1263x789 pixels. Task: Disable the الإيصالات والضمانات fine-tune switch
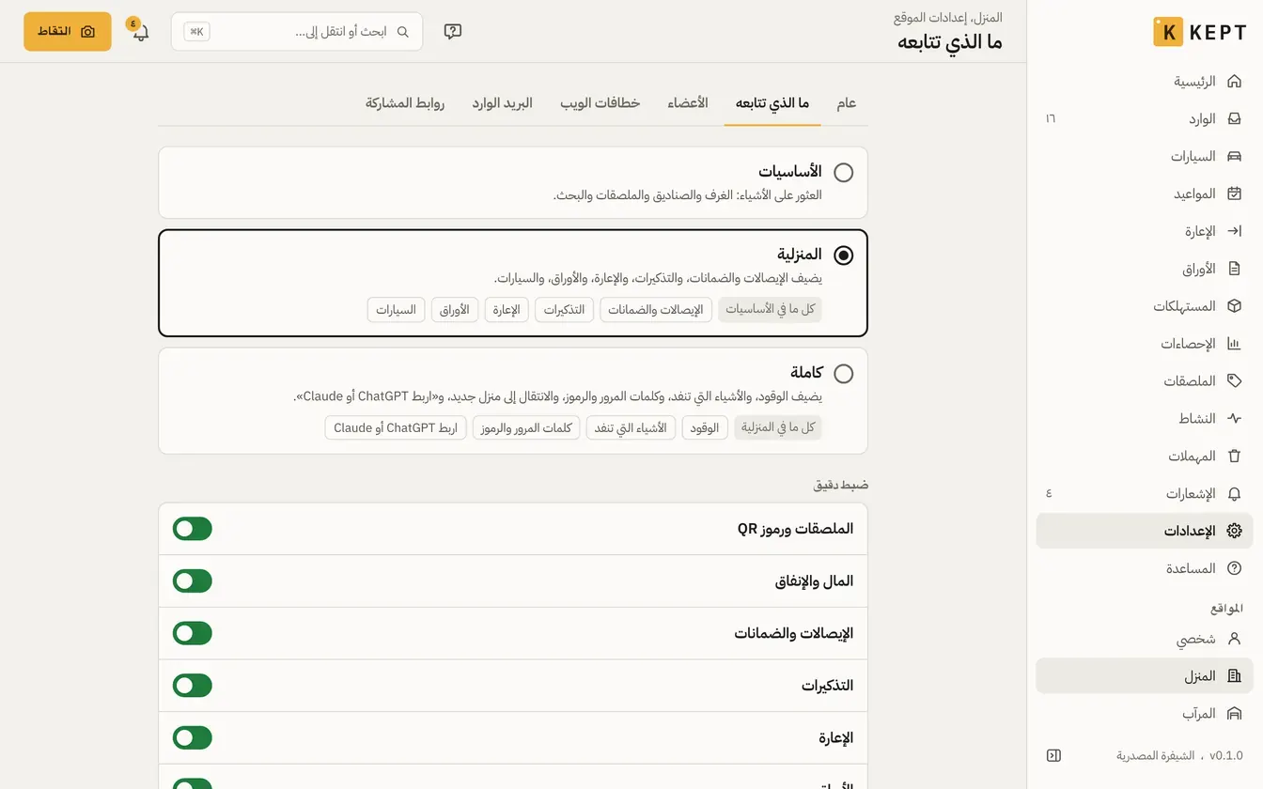(193, 634)
